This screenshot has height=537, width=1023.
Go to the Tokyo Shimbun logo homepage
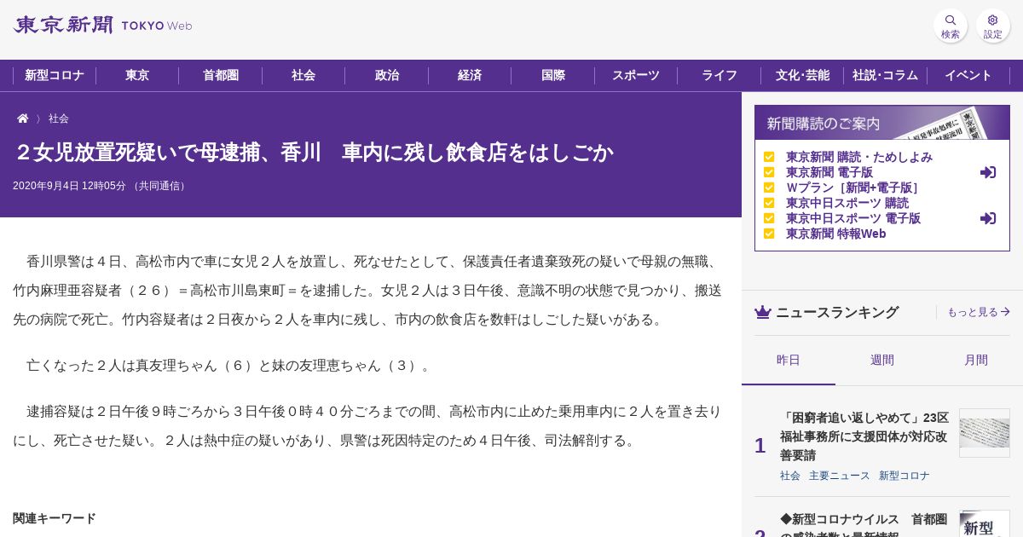pyautogui.click(x=102, y=25)
